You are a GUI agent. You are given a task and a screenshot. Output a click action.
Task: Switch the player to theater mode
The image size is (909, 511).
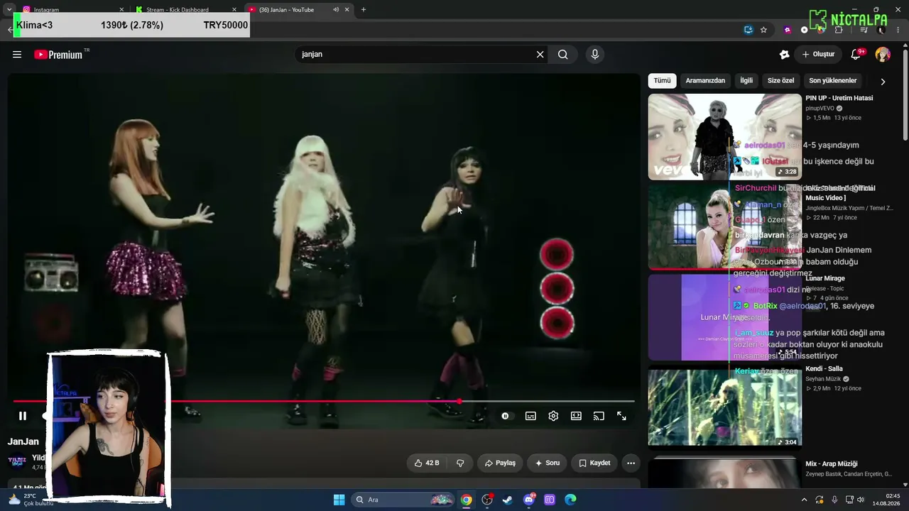[576, 416]
